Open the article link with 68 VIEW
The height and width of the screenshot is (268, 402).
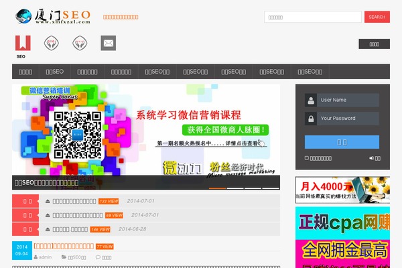click(x=78, y=216)
